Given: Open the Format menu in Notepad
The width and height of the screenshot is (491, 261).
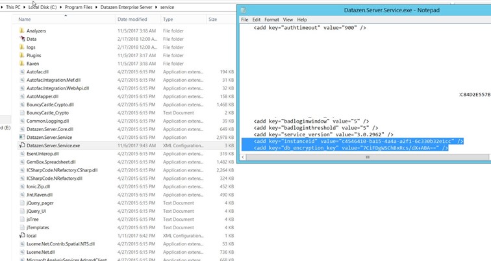Looking at the screenshot, I should click(271, 20).
